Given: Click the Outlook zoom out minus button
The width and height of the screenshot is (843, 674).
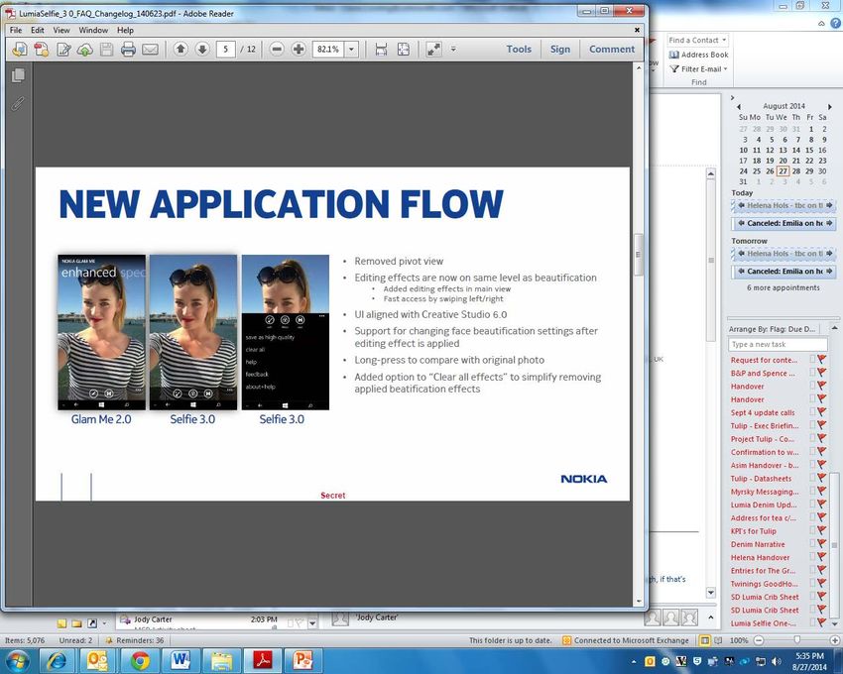Looking at the screenshot, I should point(759,640).
